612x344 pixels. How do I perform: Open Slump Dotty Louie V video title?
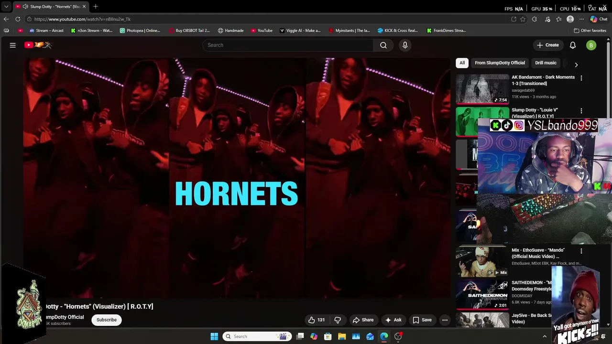[535, 113]
